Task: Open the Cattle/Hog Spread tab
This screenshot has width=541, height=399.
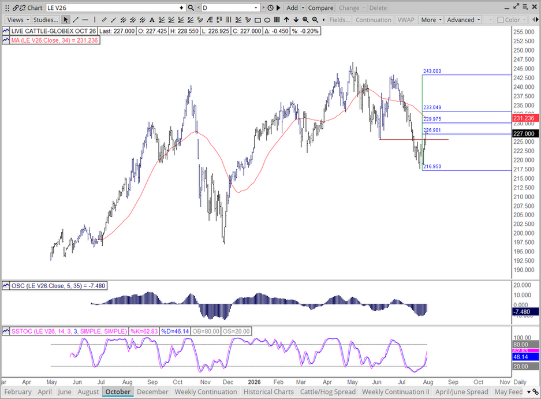Action: tap(328, 391)
